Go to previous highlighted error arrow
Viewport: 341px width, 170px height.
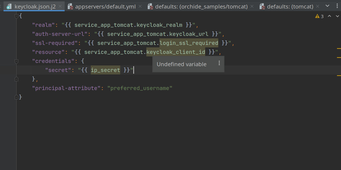tap(329, 16)
